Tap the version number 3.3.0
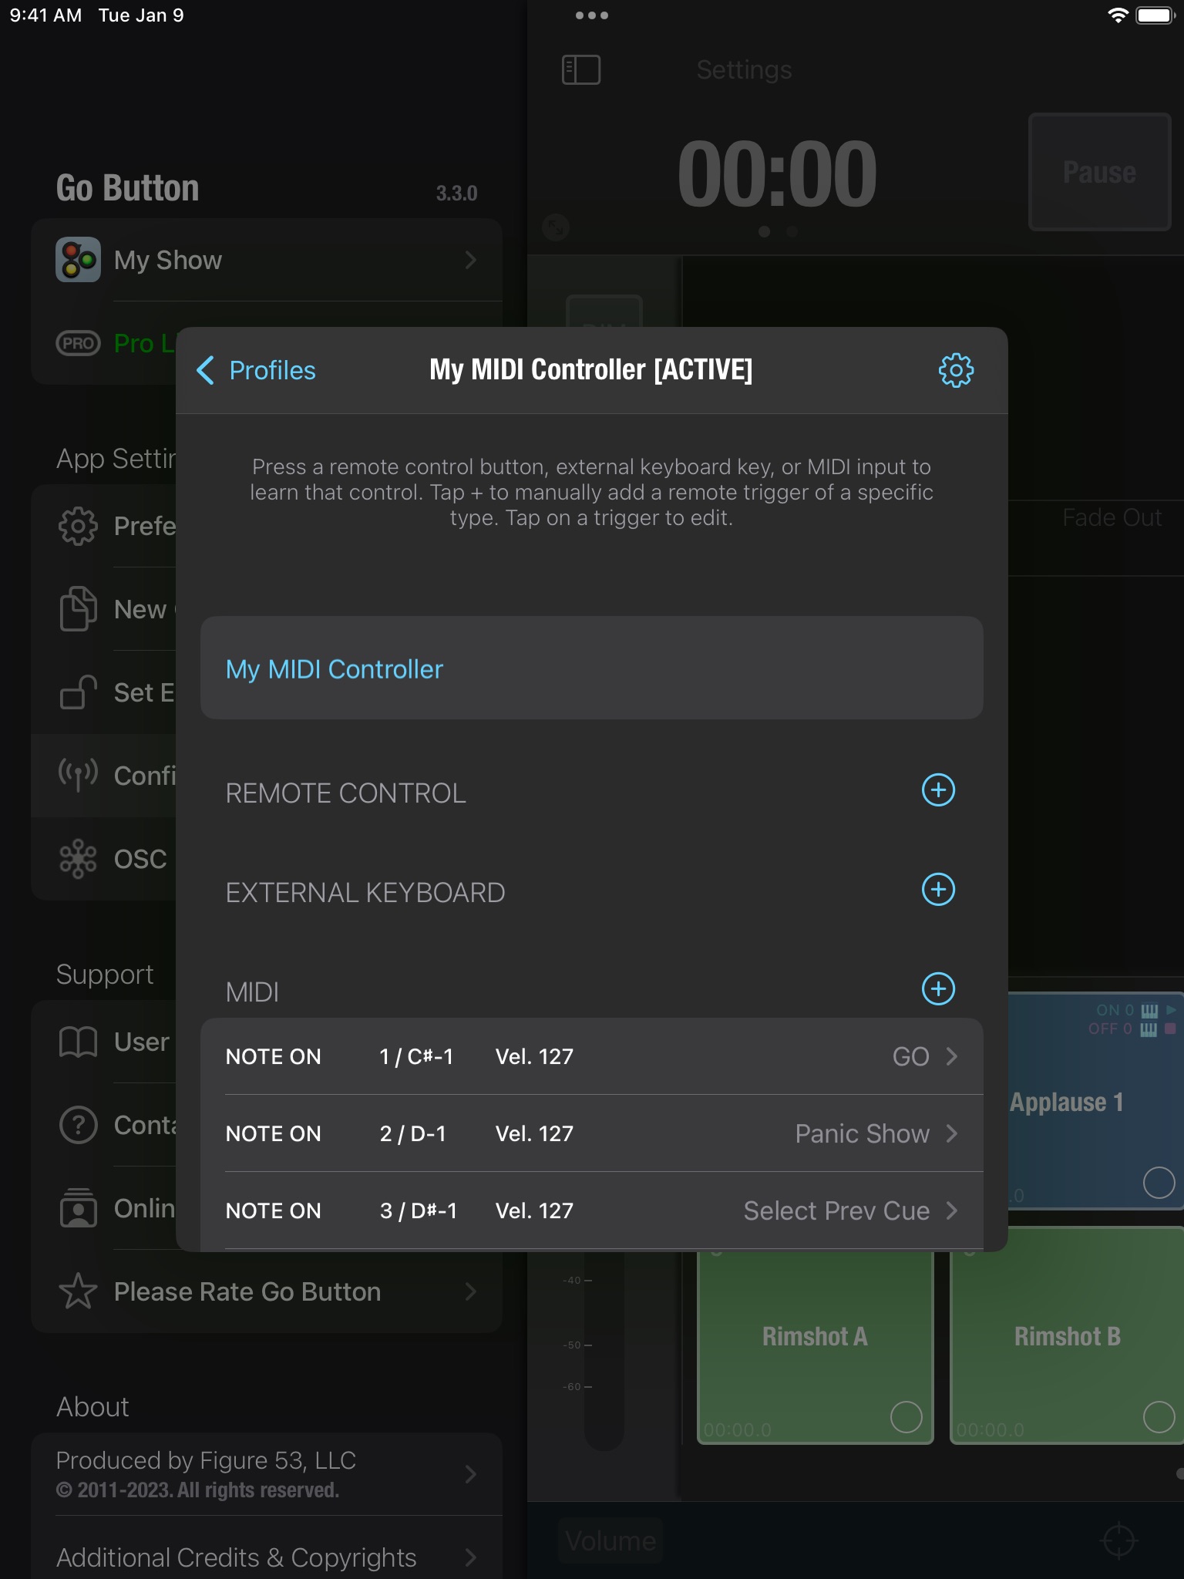The height and width of the screenshot is (1579, 1184). point(456,193)
